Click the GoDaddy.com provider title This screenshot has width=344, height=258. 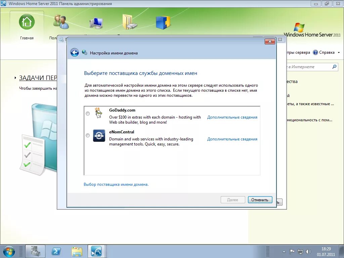tap(122, 110)
